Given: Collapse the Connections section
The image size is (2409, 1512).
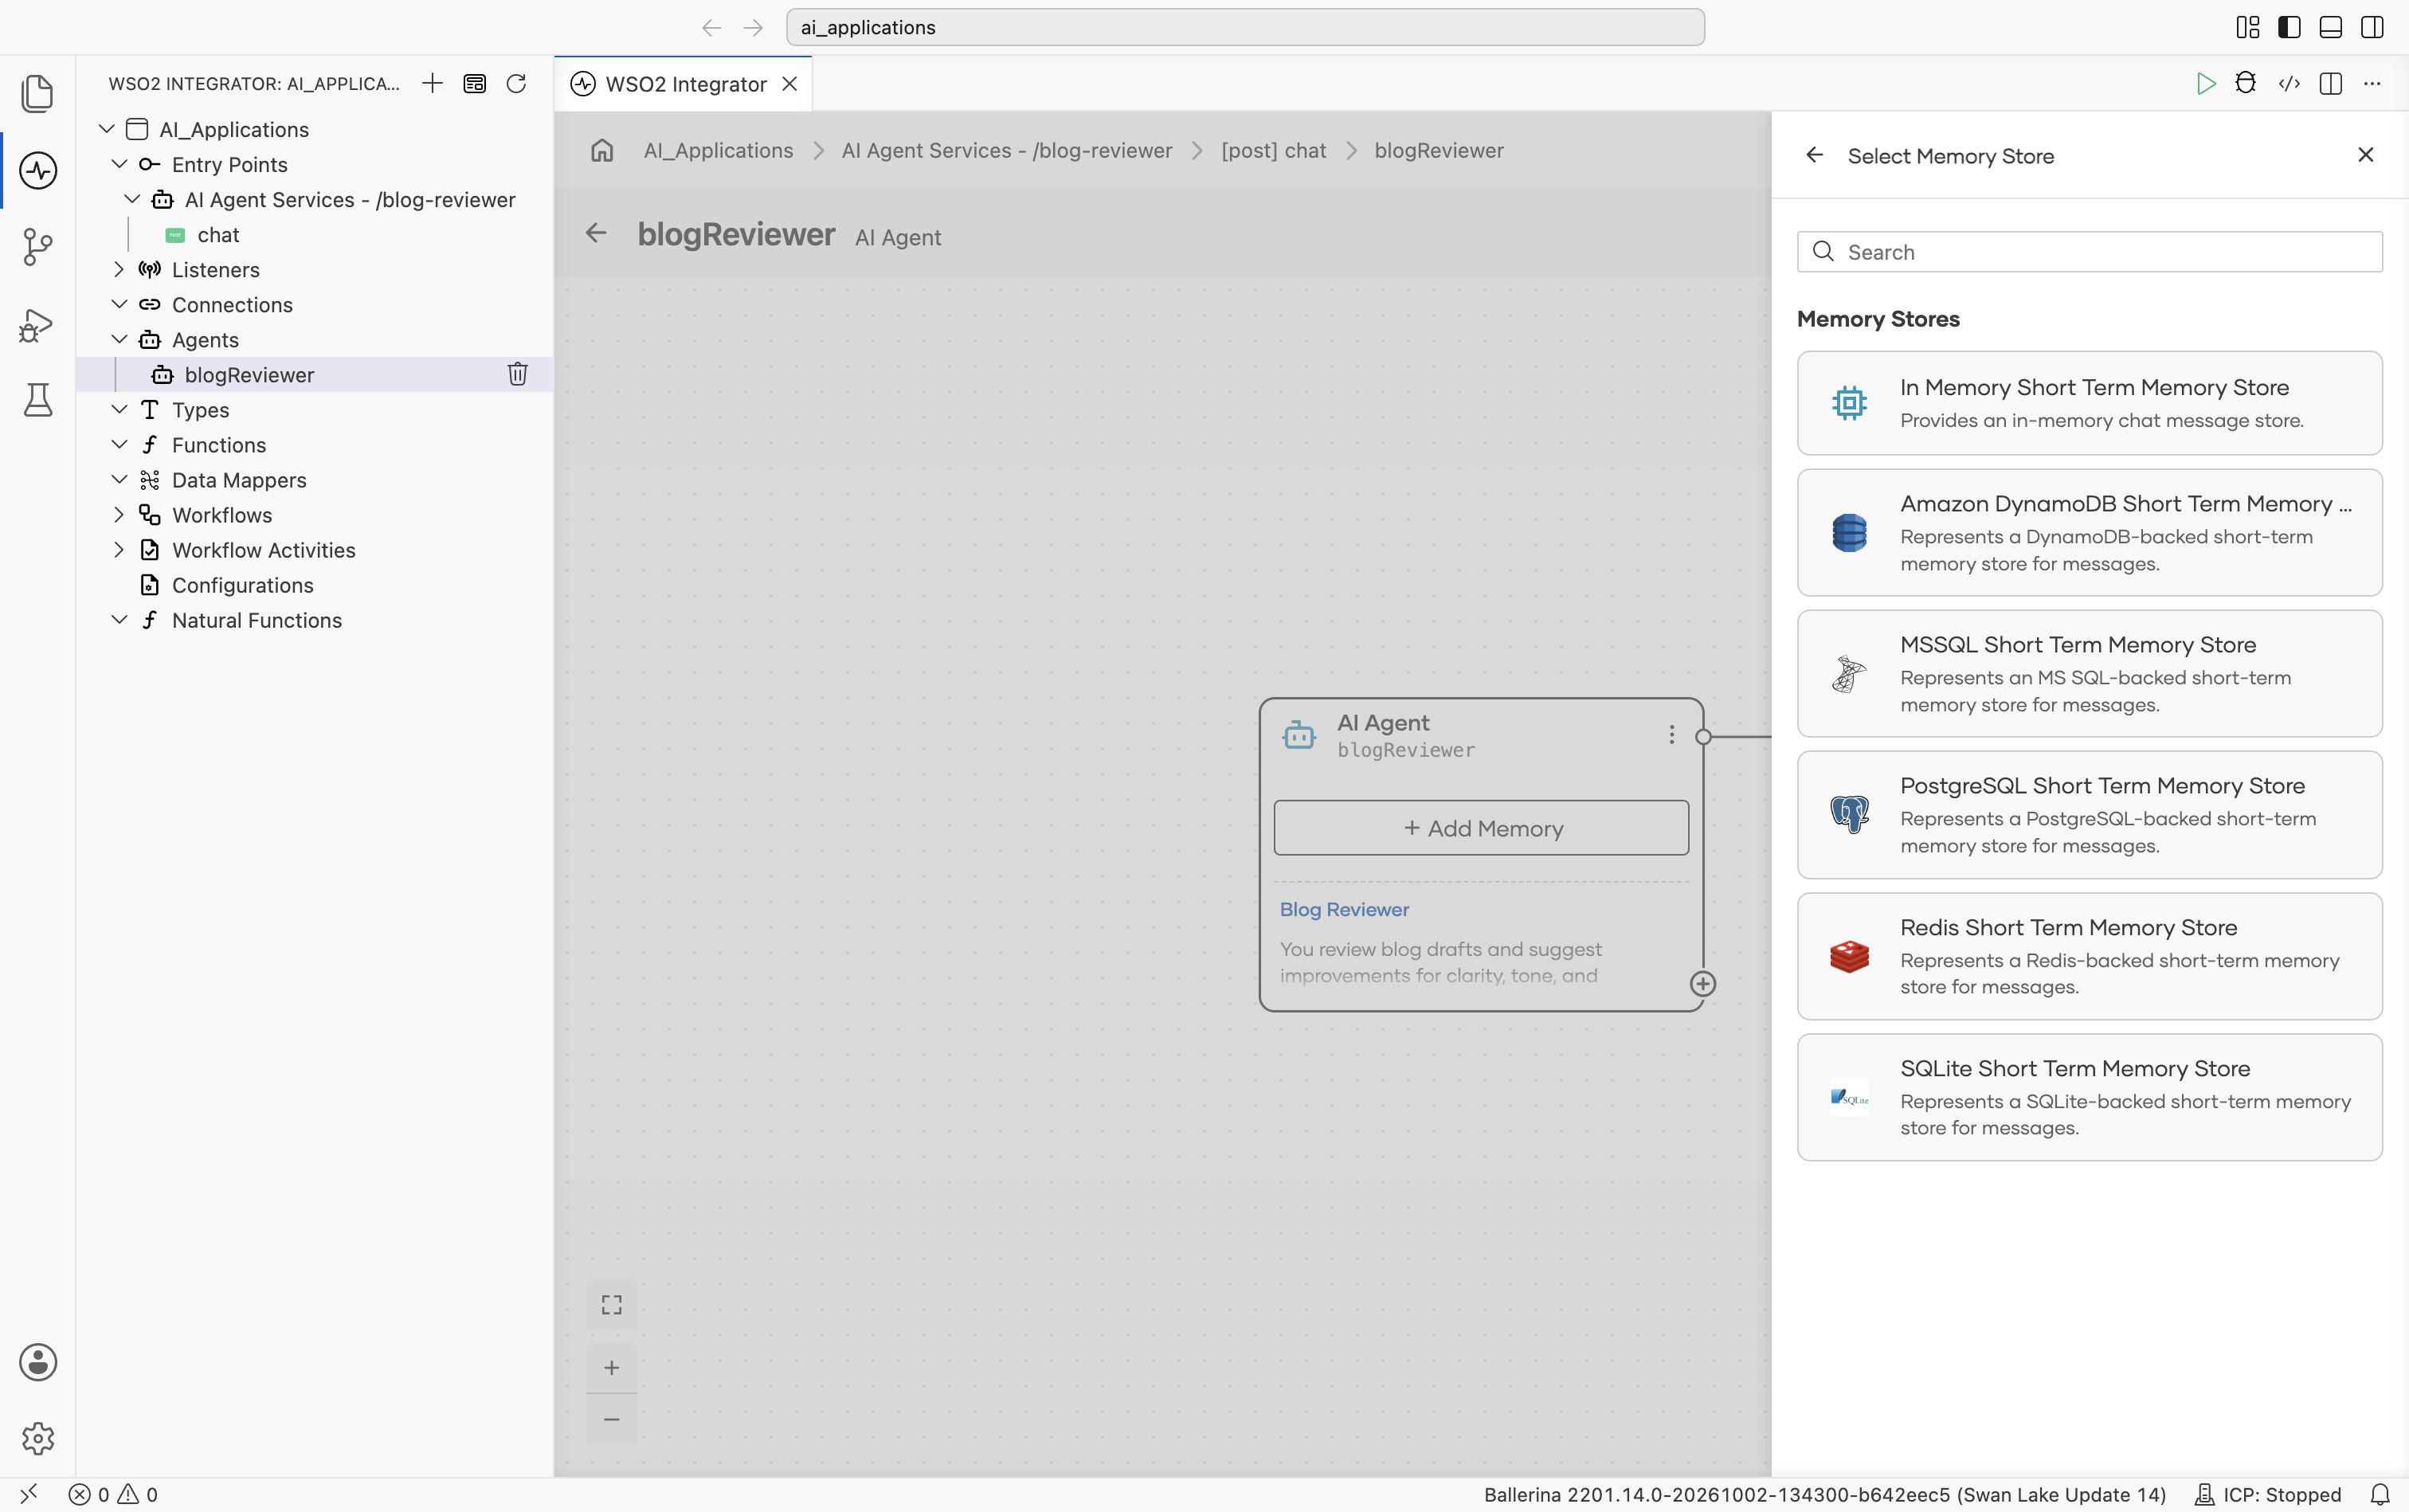Looking at the screenshot, I should 119,304.
